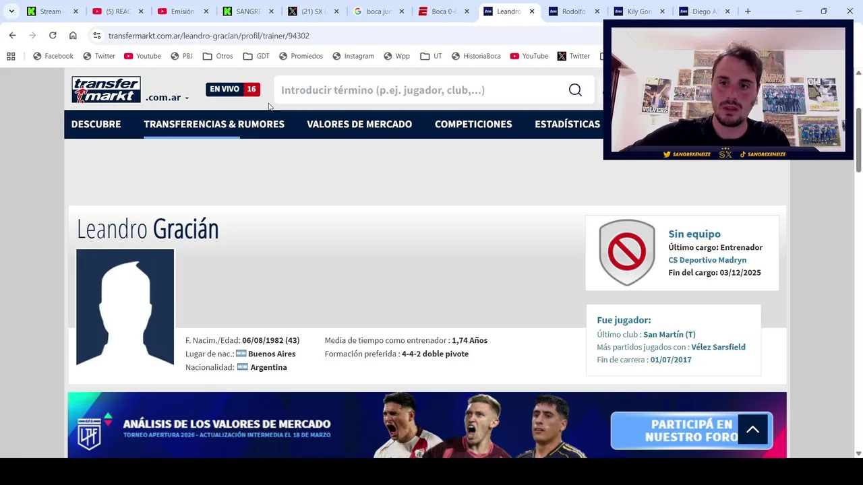Click the Transfermarkt logo
The height and width of the screenshot is (485, 863).
click(106, 90)
